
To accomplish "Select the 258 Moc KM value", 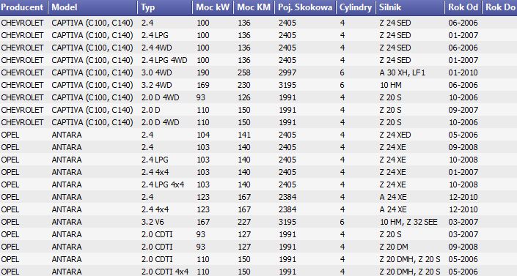I will (244, 72).
